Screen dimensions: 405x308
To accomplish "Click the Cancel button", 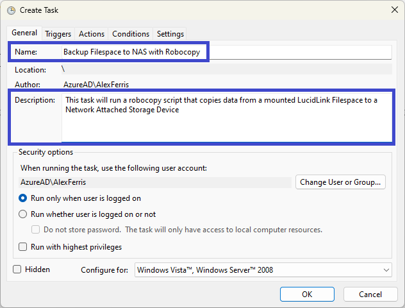I will click(x=370, y=295).
